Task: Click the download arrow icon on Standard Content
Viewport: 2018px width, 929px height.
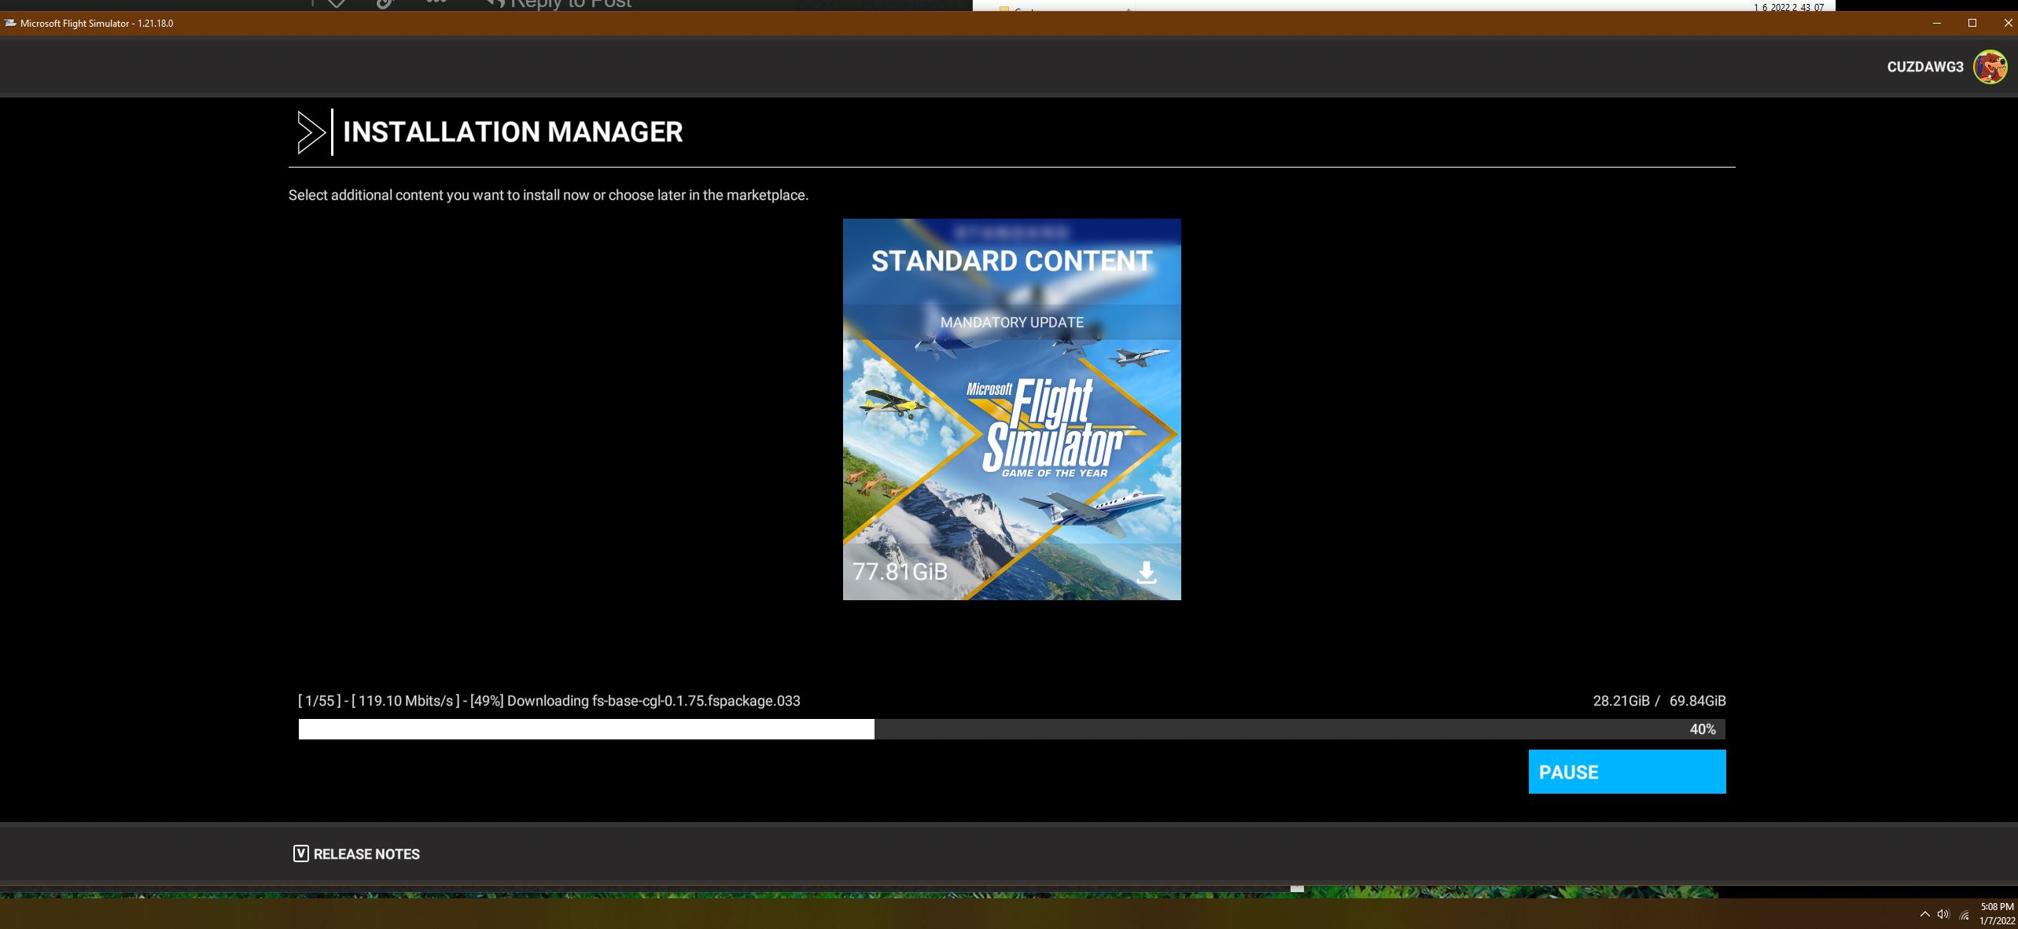Action: [1147, 572]
